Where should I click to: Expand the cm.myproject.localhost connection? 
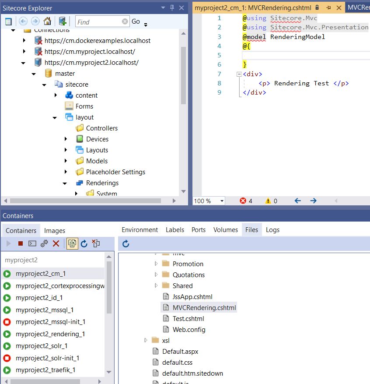click(x=24, y=51)
